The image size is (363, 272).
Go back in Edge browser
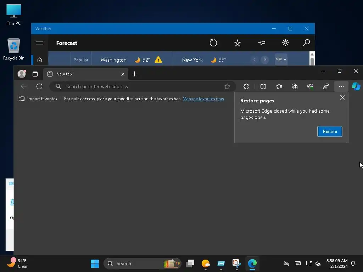(24, 86)
